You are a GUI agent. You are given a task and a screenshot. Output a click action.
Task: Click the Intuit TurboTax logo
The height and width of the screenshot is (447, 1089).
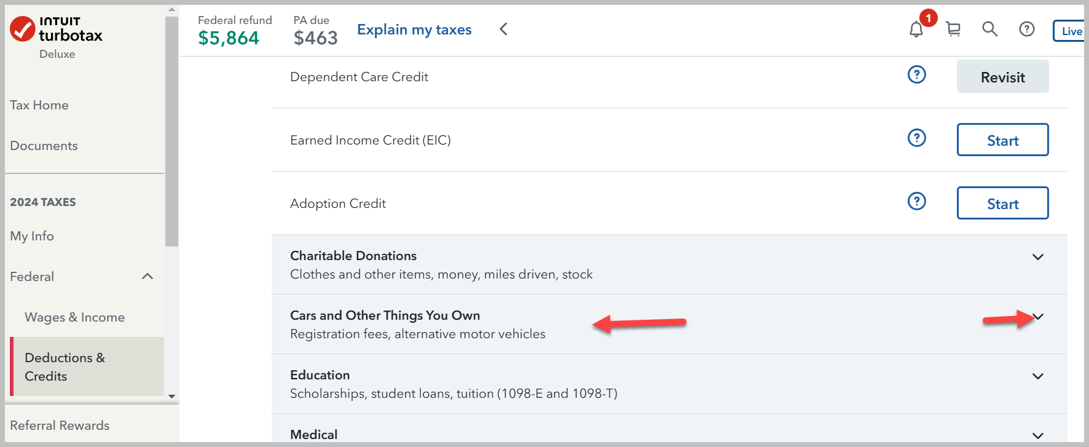point(57,29)
